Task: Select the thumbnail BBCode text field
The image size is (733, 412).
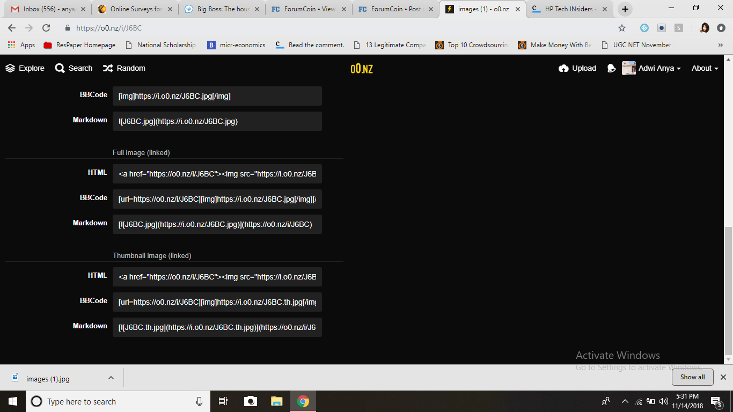Action: pyautogui.click(x=217, y=302)
